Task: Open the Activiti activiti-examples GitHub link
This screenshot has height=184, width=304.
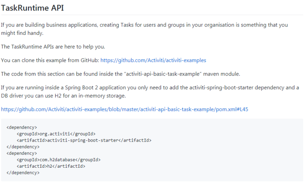Action: click(x=153, y=60)
